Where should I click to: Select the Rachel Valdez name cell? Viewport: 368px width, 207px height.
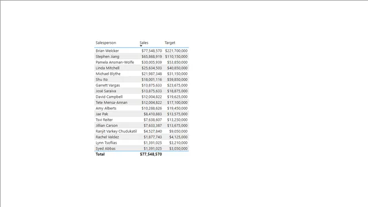click(x=108, y=137)
